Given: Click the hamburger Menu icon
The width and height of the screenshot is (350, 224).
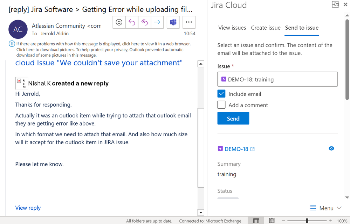Looking at the screenshot, I should click(313, 208).
